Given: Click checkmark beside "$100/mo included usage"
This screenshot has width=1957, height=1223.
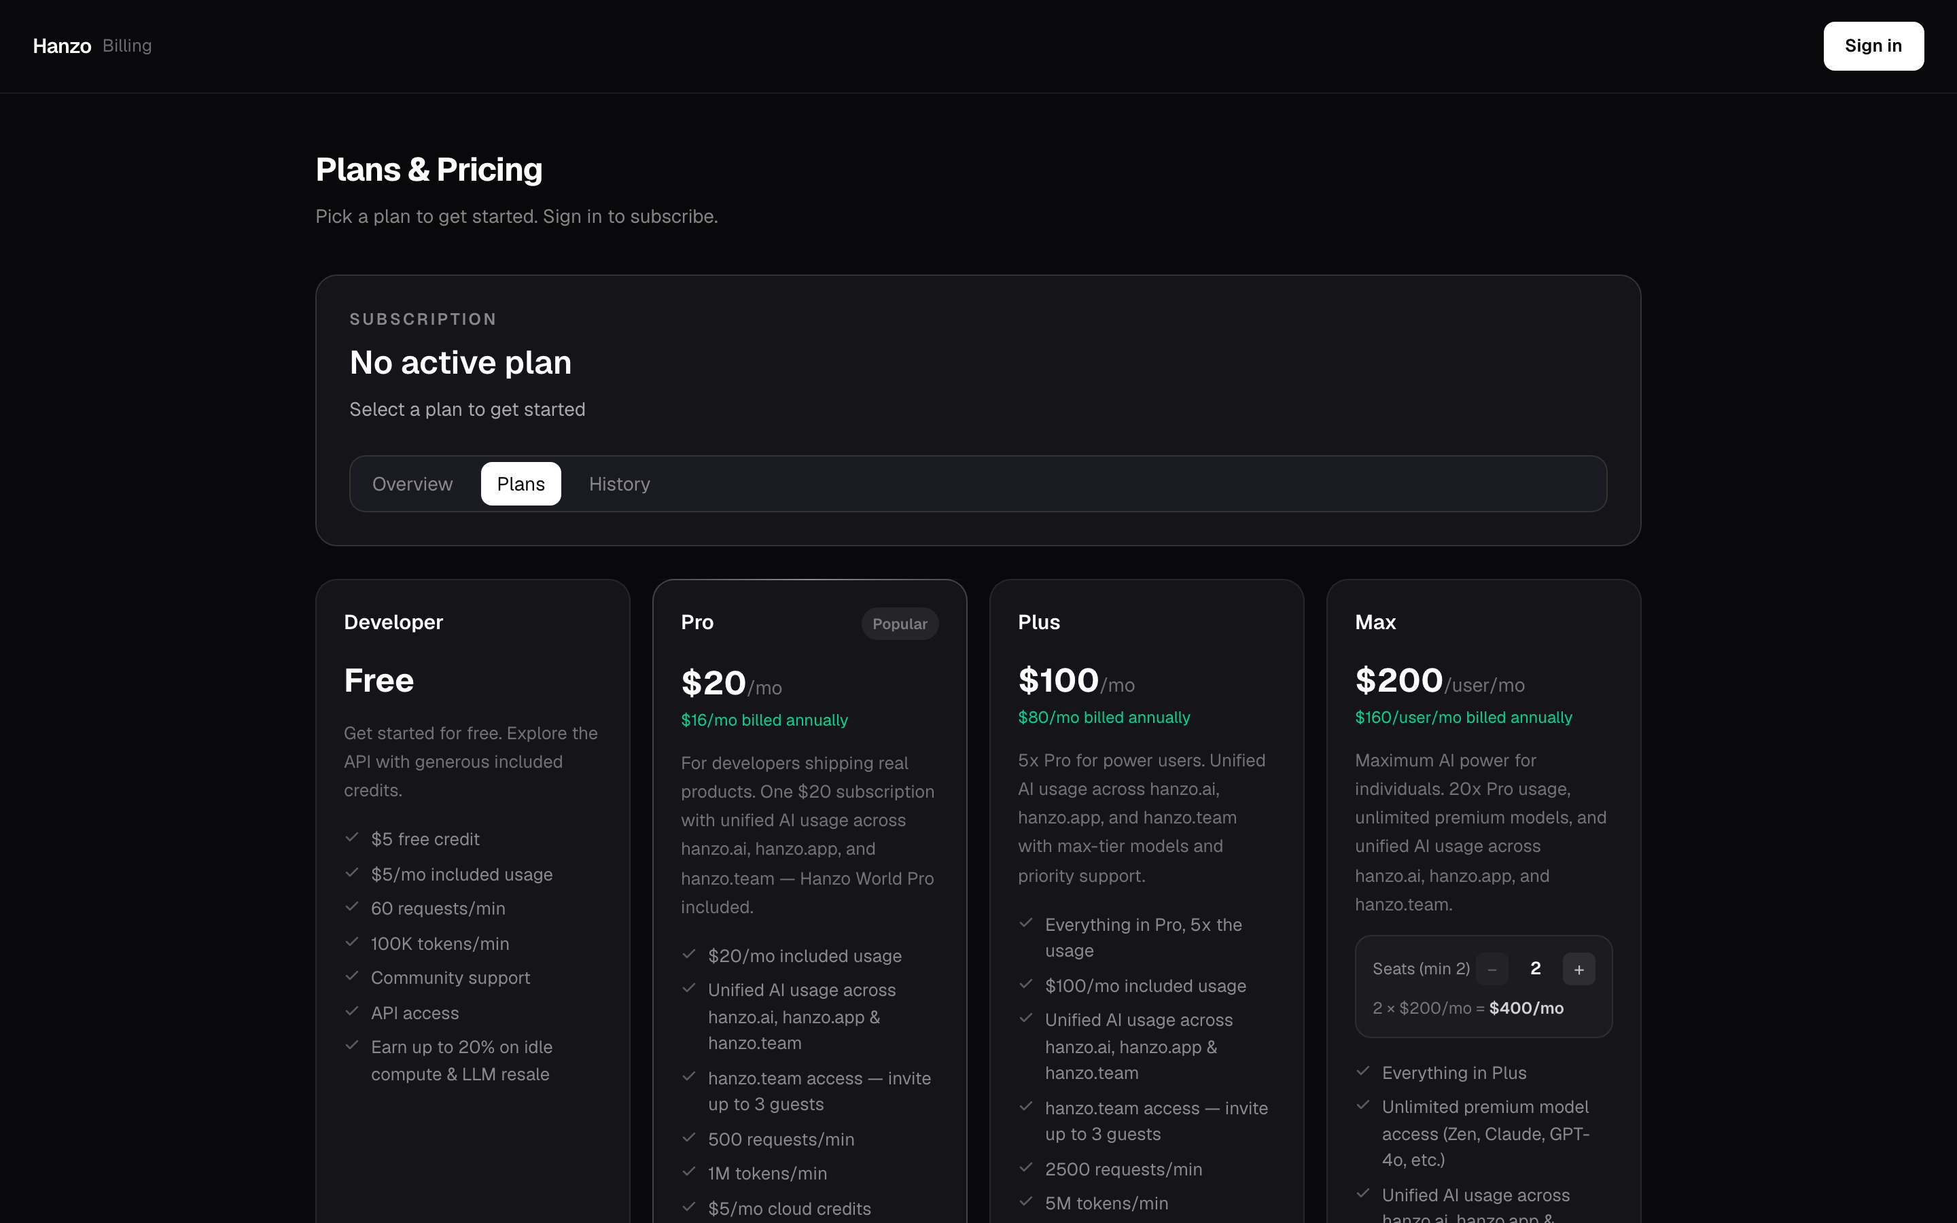Looking at the screenshot, I should coord(1026,985).
